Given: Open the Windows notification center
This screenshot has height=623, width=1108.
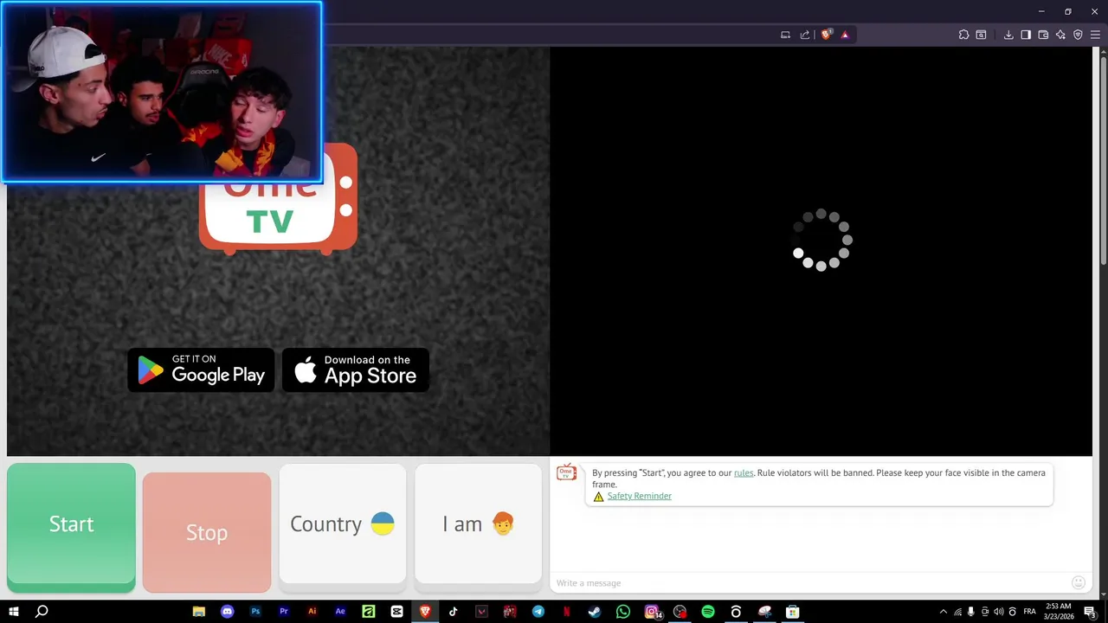Looking at the screenshot, I should pyautogui.click(x=1092, y=612).
